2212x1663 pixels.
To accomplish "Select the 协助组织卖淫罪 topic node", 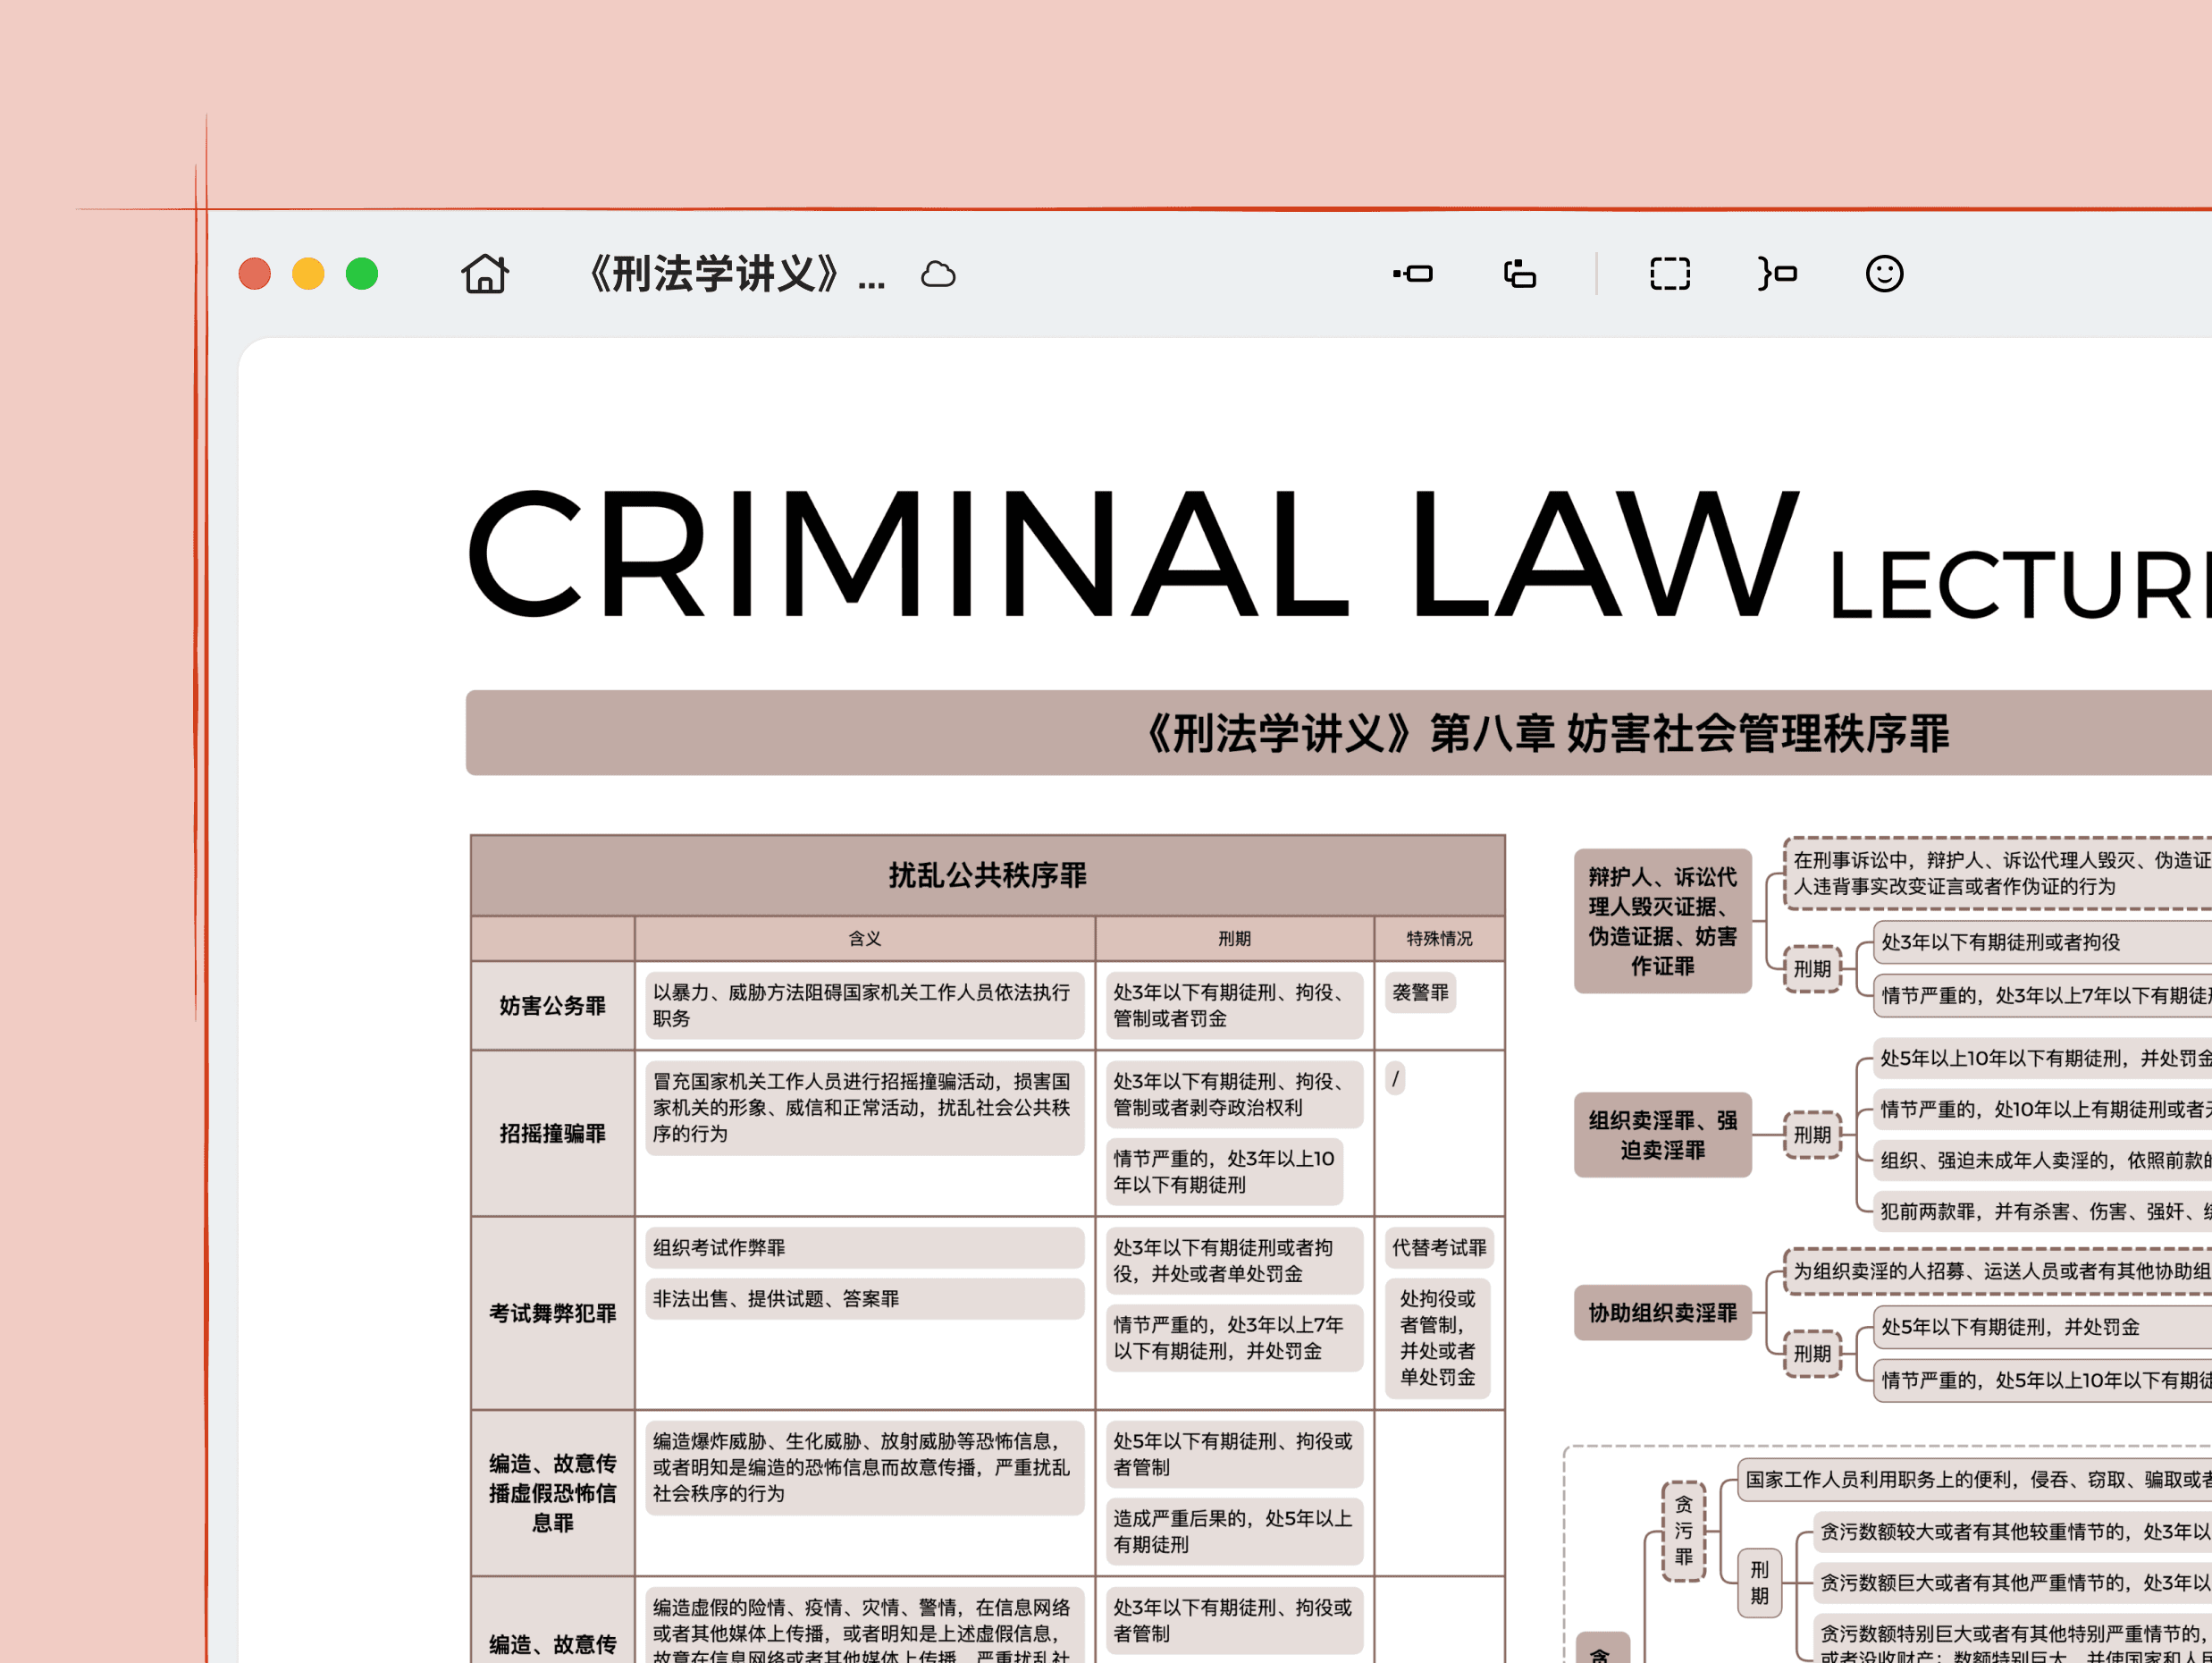I will (1662, 1313).
